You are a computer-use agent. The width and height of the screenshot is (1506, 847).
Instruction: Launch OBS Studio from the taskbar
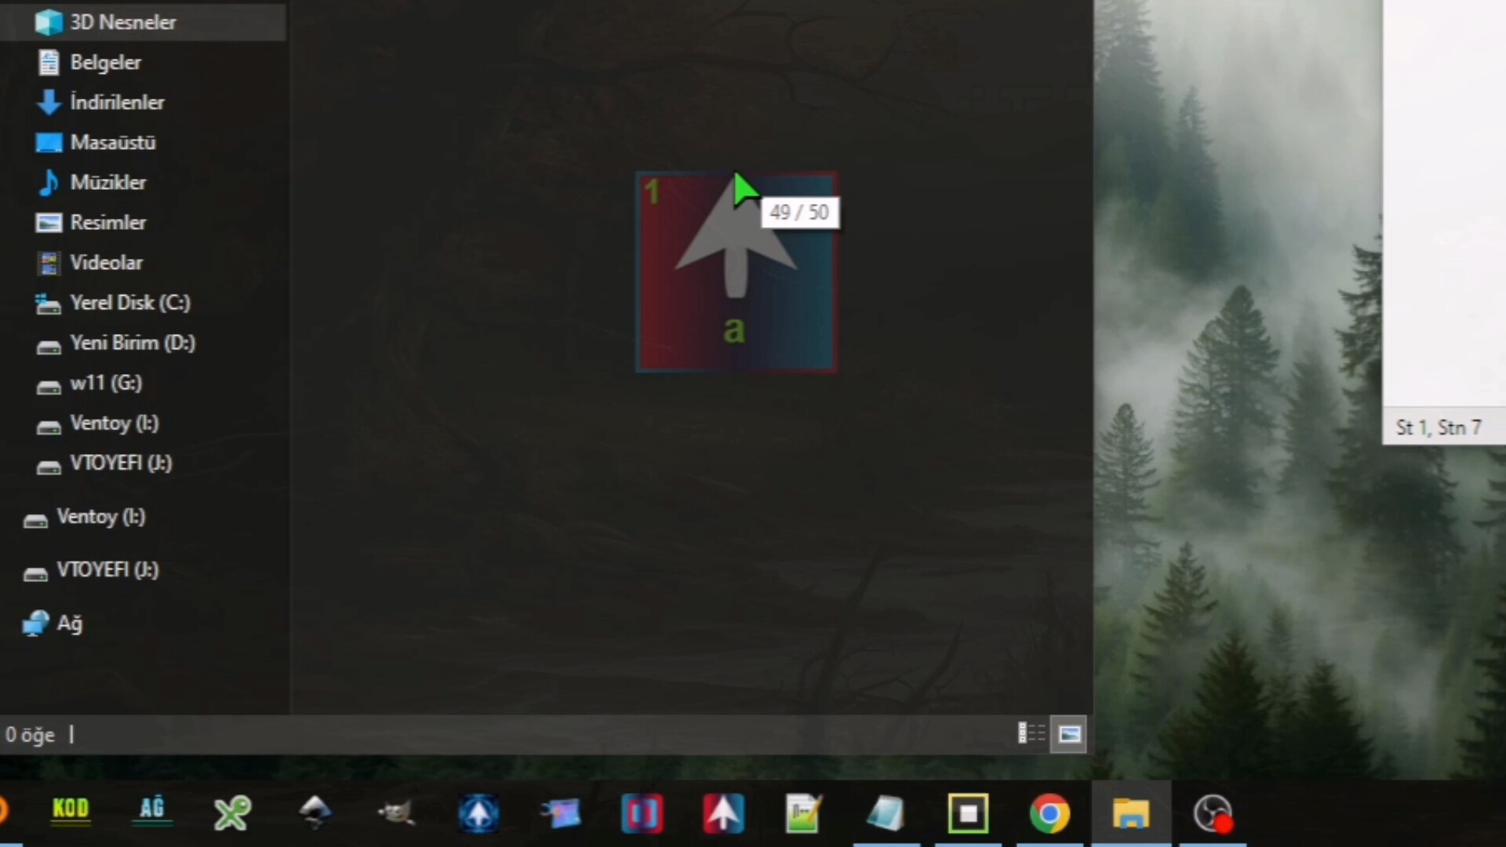click(x=1213, y=813)
